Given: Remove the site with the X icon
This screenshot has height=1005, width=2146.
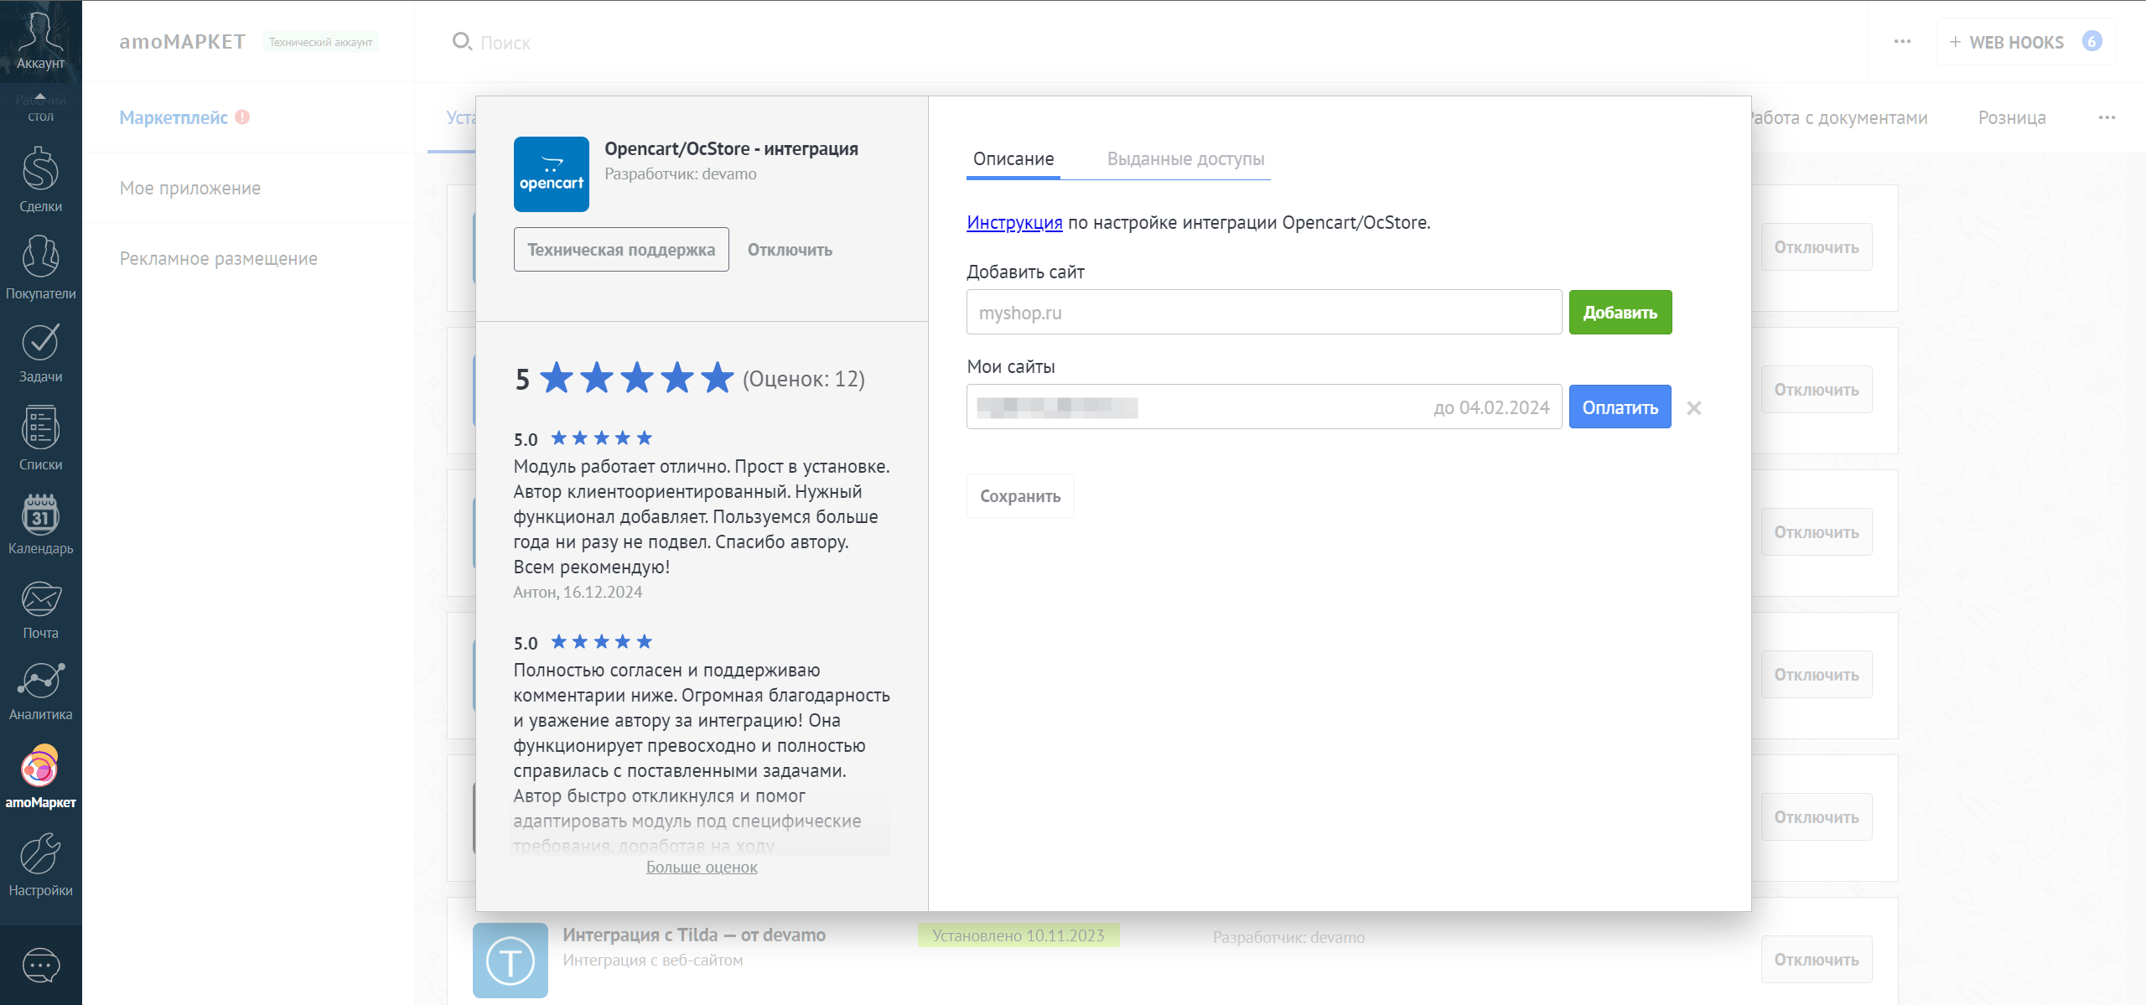Looking at the screenshot, I should click(1693, 408).
